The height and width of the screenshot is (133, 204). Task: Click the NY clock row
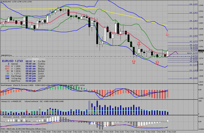[x=33, y=81]
